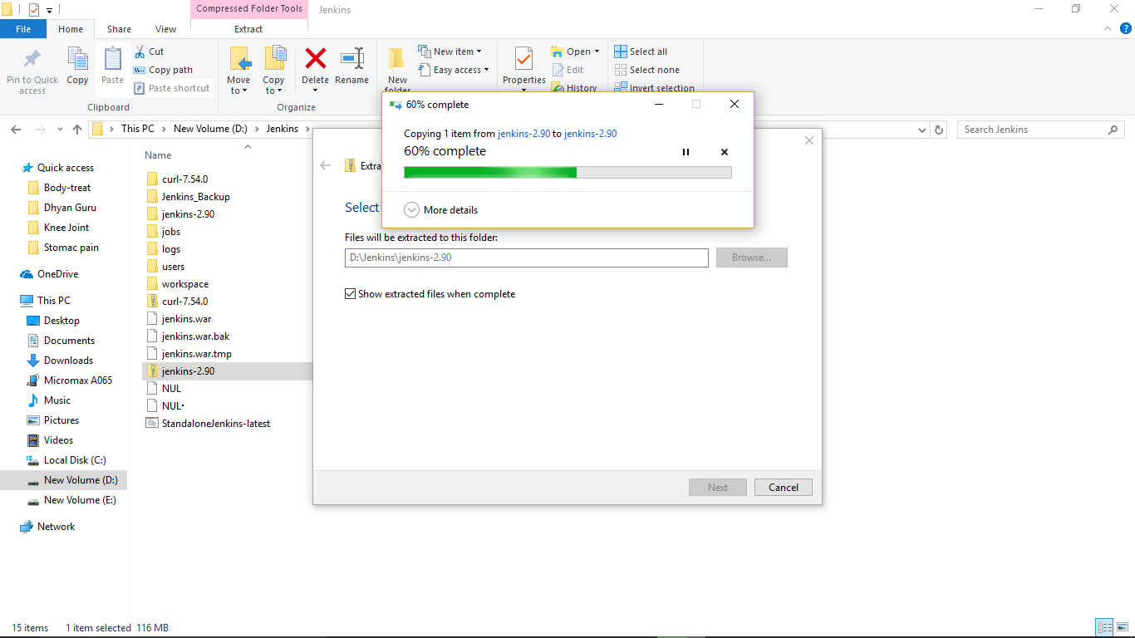Open the Extract tab under Compressed Folder Tools
This screenshot has height=638, width=1135.
click(x=248, y=28)
